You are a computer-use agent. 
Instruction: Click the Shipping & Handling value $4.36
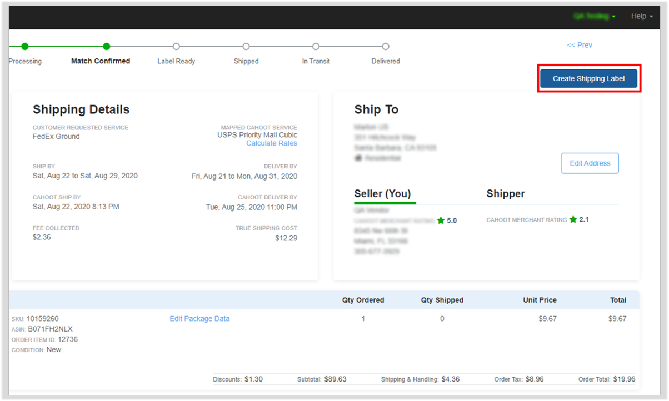click(x=451, y=379)
